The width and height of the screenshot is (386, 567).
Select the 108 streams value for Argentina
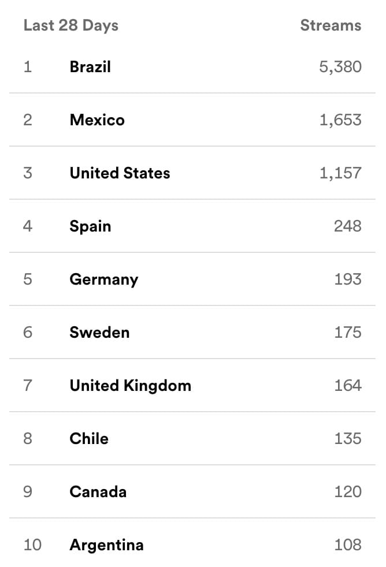click(x=348, y=545)
